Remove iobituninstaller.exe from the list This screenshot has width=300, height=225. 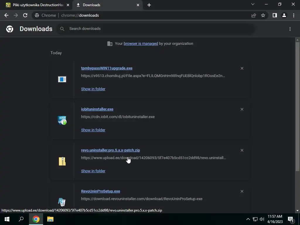[x=242, y=109]
